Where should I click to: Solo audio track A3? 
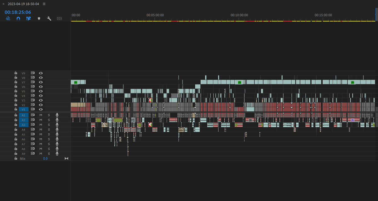click(x=49, y=124)
